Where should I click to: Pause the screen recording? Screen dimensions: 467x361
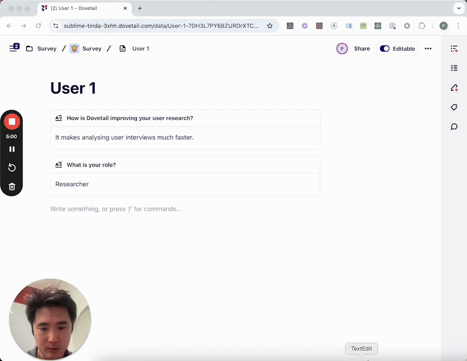(x=12, y=149)
